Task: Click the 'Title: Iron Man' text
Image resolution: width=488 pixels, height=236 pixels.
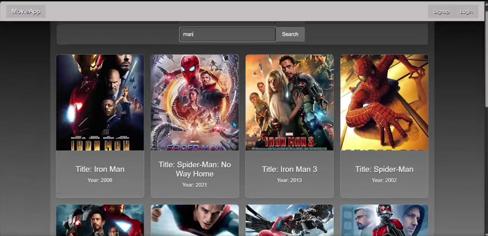Action: (100, 169)
